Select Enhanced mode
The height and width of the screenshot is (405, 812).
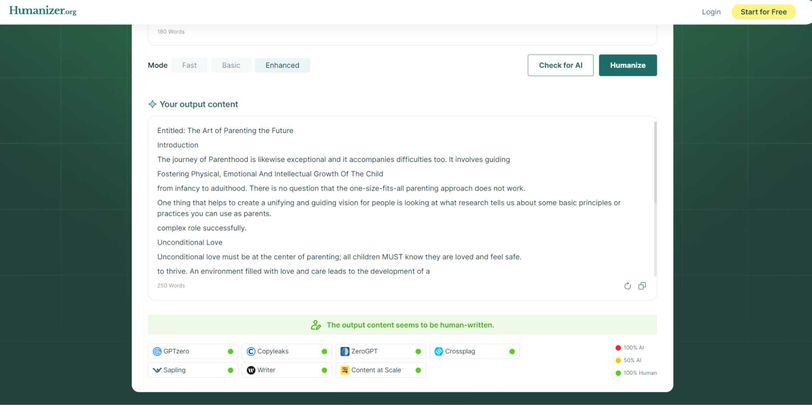tap(282, 65)
